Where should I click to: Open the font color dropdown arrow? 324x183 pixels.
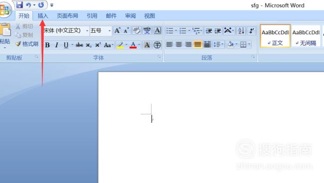click(x=139, y=45)
